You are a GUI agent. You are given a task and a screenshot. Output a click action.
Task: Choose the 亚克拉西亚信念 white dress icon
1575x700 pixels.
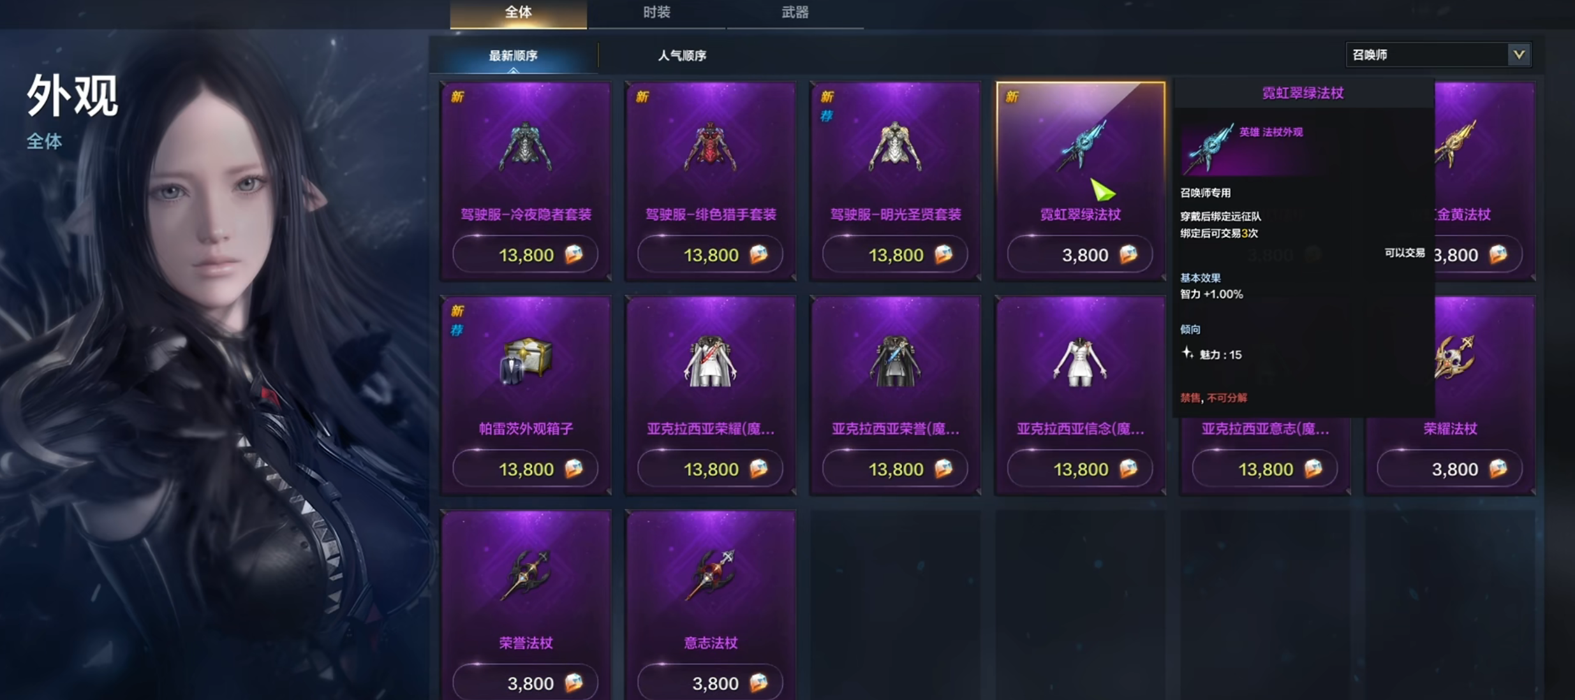click(x=1080, y=361)
